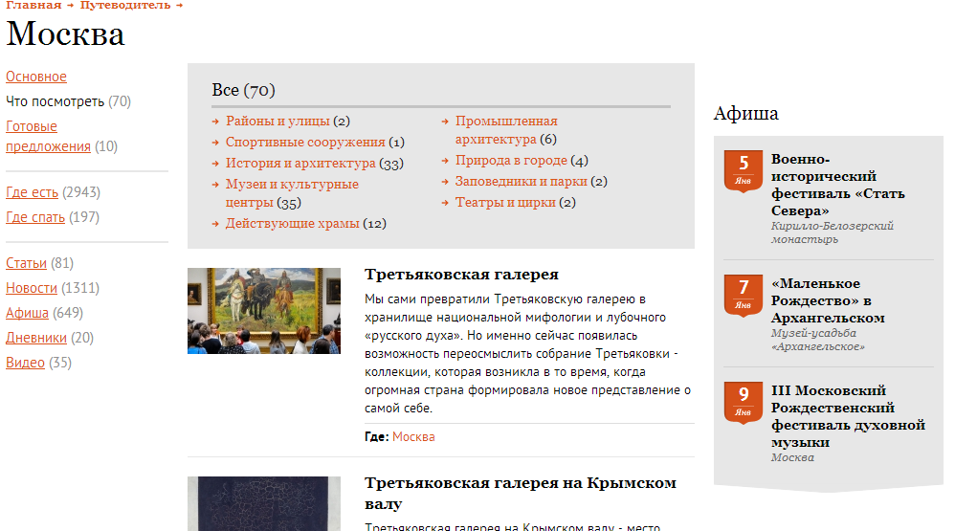Filter by 'Музеи и культурные центры'
The height and width of the screenshot is (531, 955).
click(x=292, y=193)
